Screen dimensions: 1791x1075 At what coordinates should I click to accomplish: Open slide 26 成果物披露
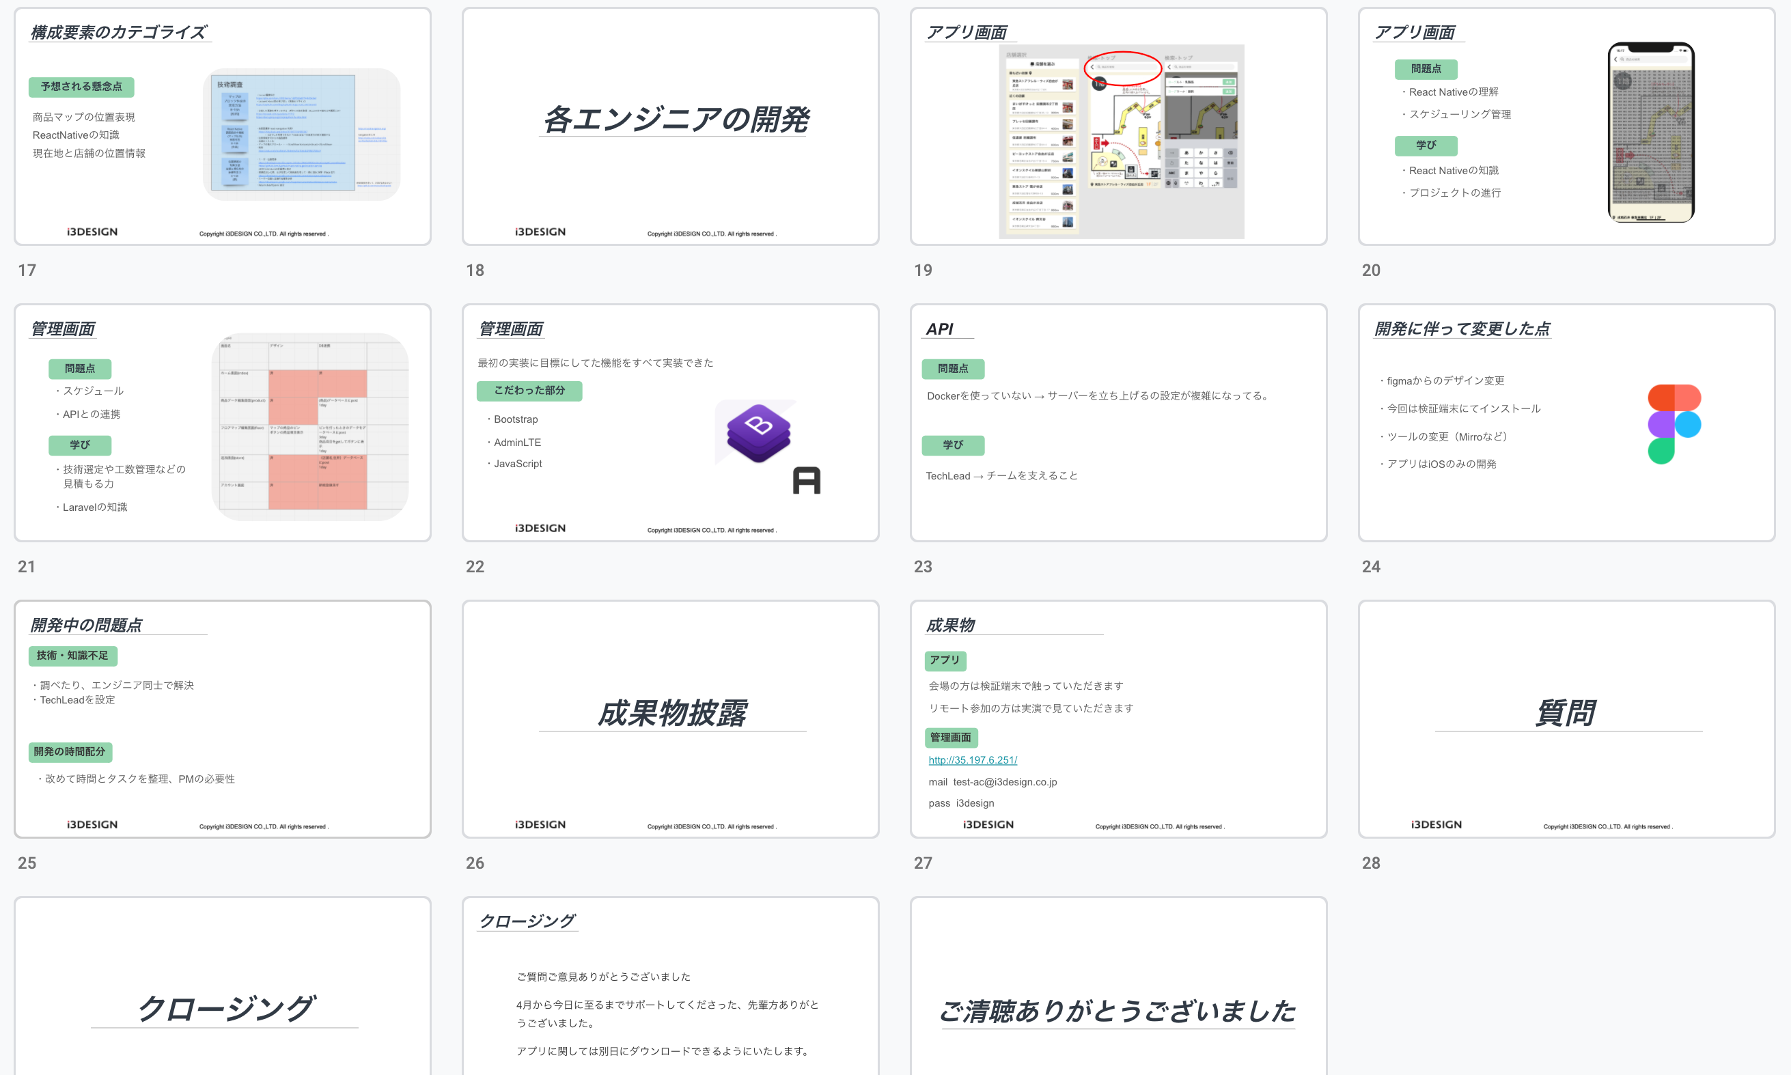coord(670,718)
